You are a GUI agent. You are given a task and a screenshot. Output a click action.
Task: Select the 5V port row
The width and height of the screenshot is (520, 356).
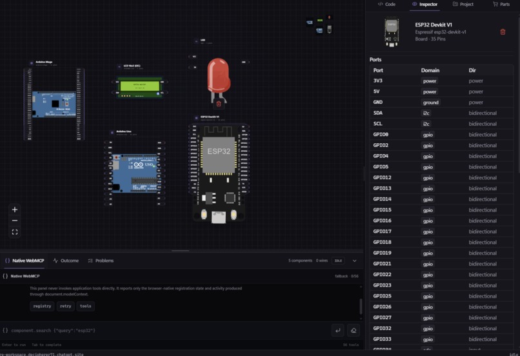(441, 92)
